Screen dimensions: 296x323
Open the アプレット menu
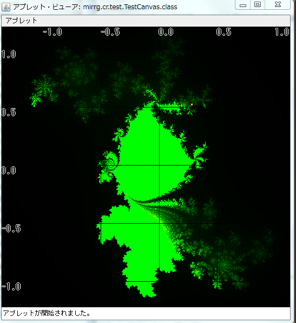coord(21,21)
